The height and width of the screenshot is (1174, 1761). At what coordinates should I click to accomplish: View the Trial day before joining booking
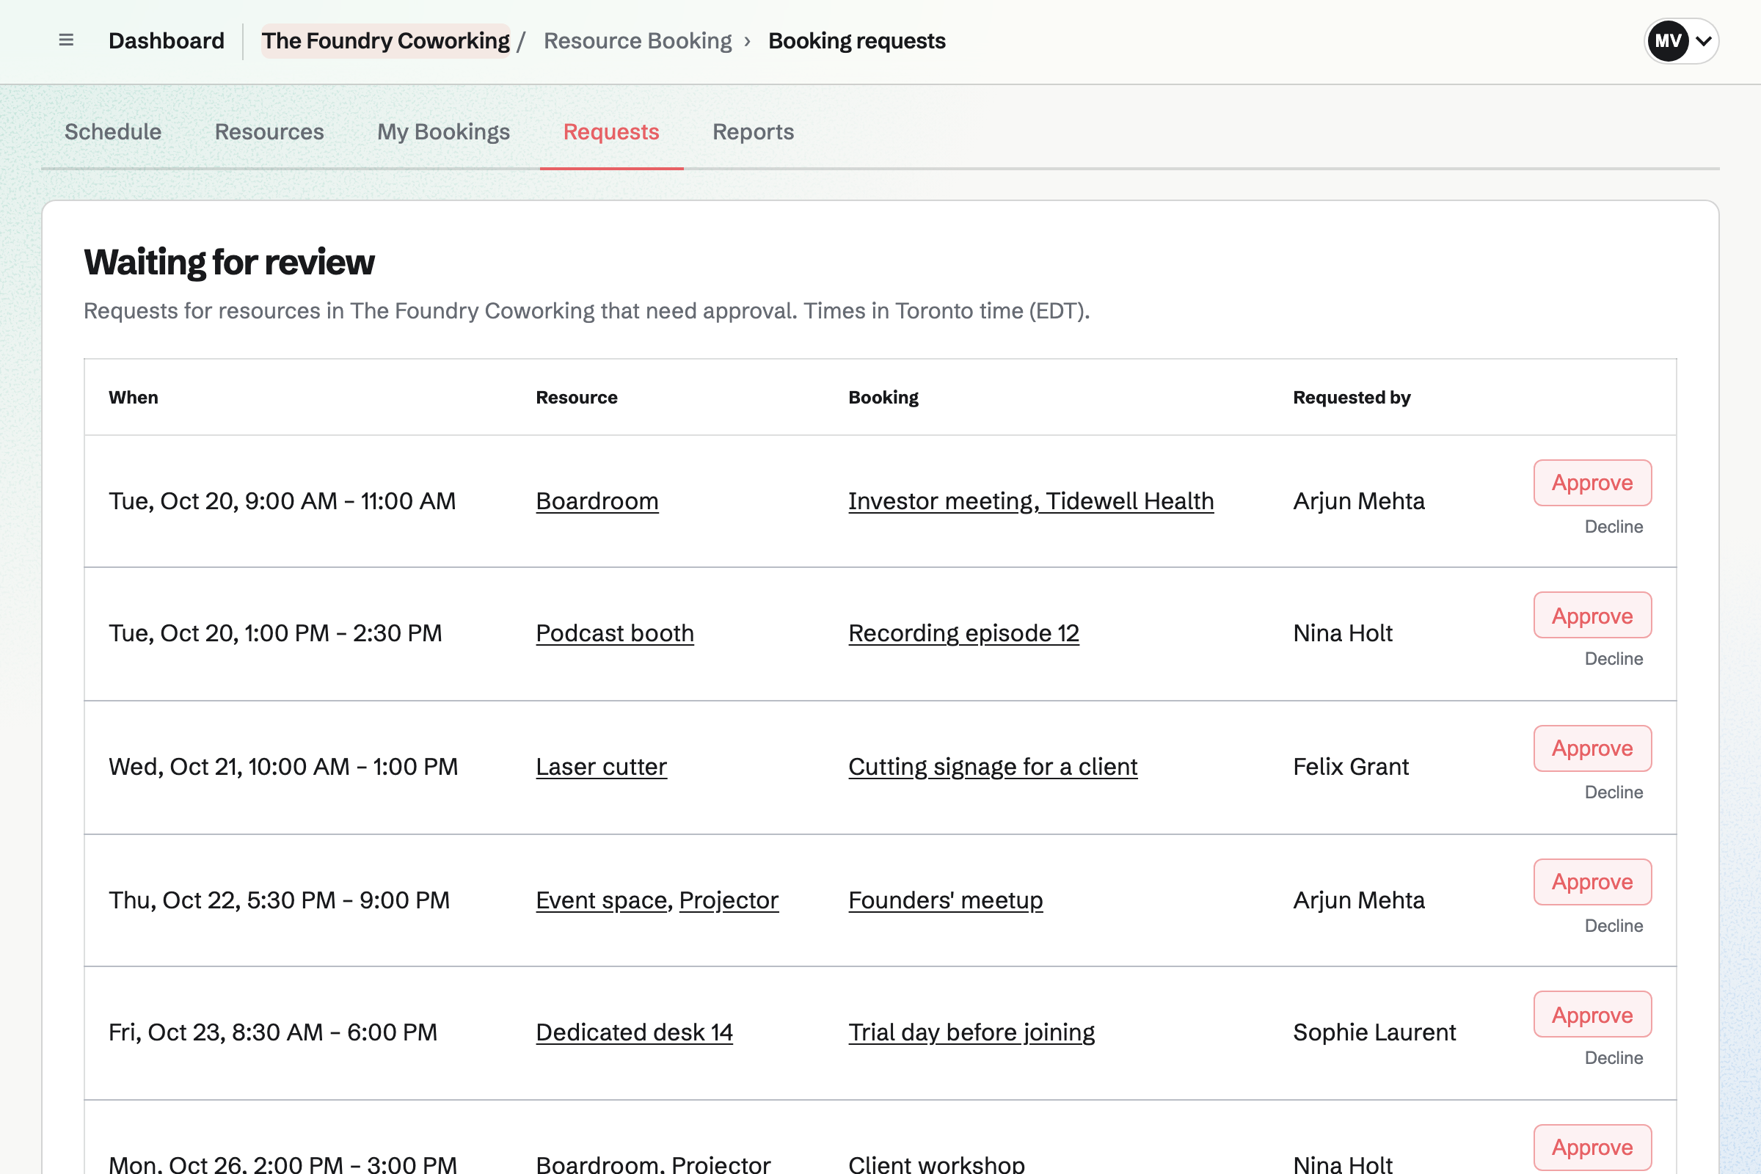971,1032
